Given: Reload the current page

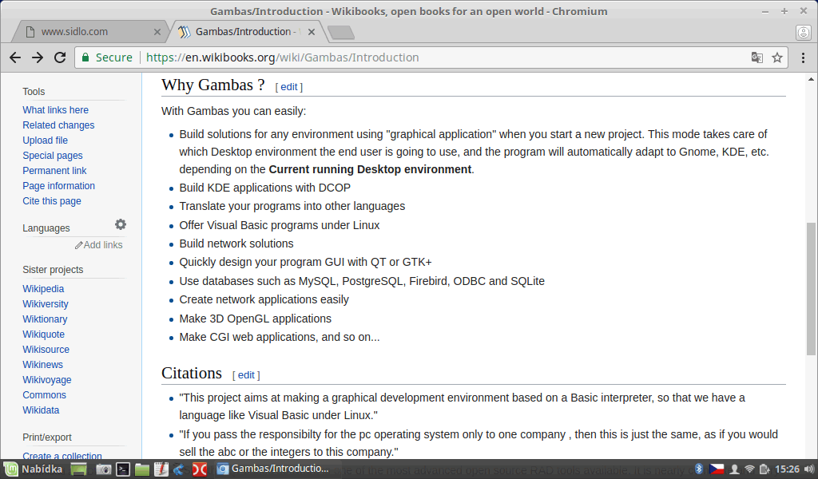Looking at the screenshot, I should click(60, 57).
